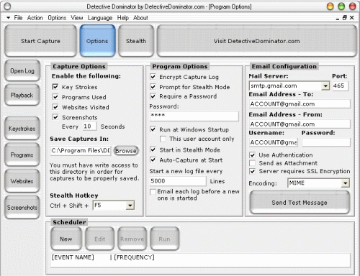Toggle Require a Password checkbox
360x276 pixels.
click(153, 96)
